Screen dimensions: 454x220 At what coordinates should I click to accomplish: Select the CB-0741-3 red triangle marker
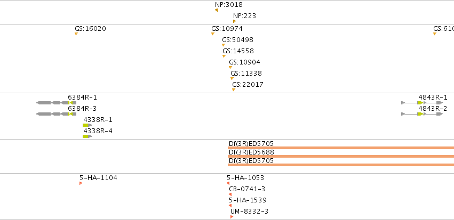pos(230,194)
